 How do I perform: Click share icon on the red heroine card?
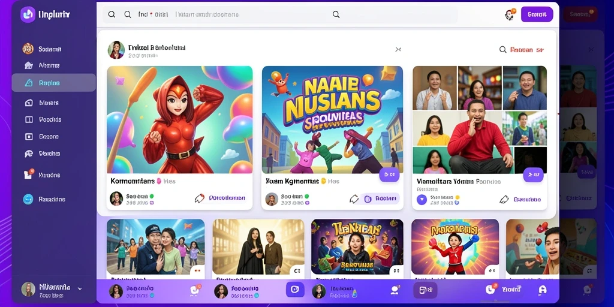click(x=200, y=198)
